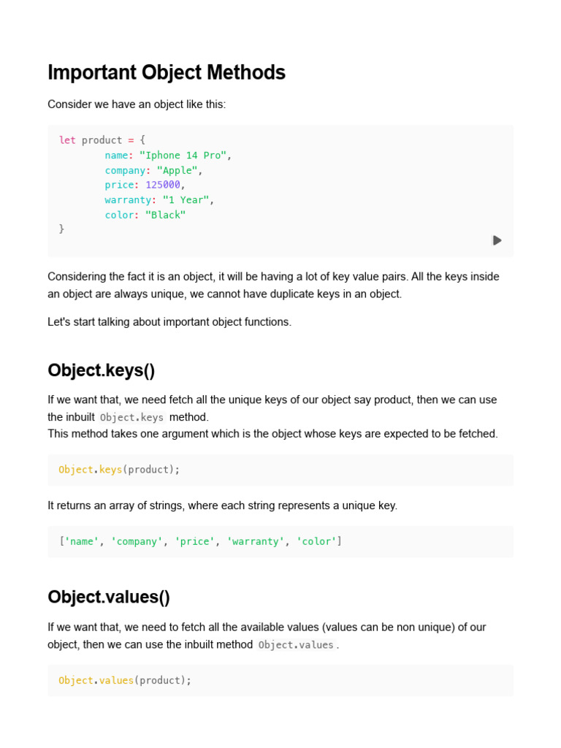Click 'warranty' in the keys array output
The width and height of the screenshot is (561, 748).
pos(256,541)
